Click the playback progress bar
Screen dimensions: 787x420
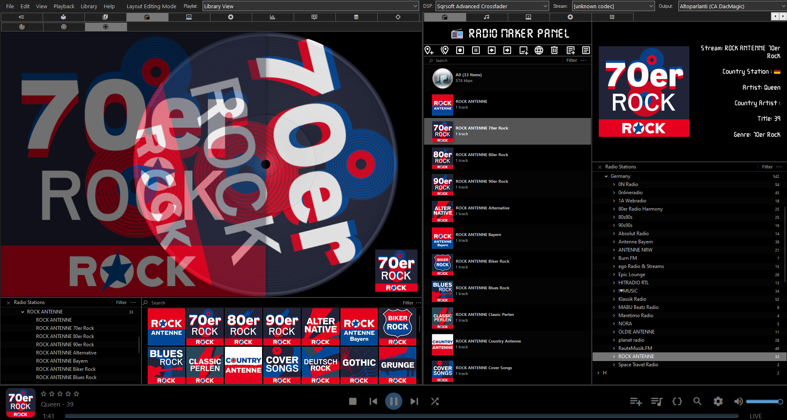click(x=401, y=416)
